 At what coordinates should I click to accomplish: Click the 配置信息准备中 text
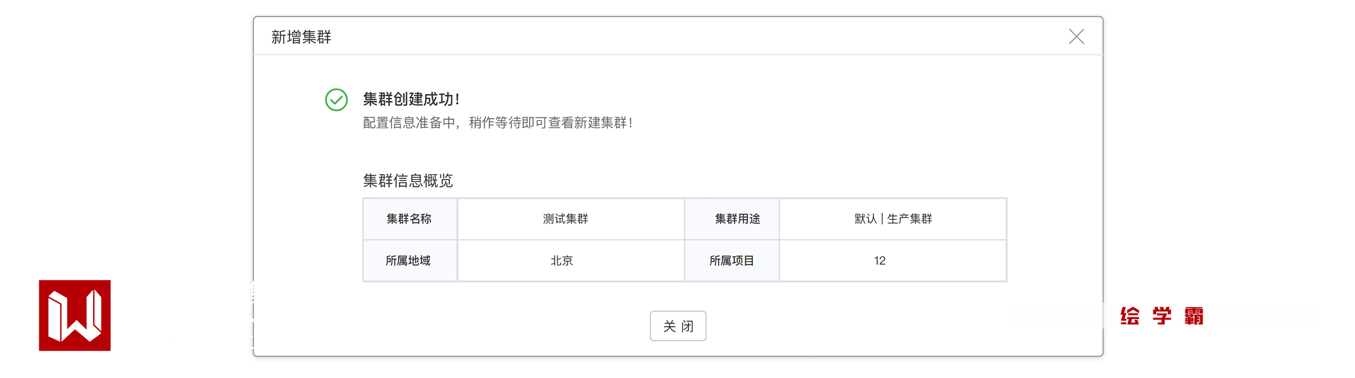point(409,123)
